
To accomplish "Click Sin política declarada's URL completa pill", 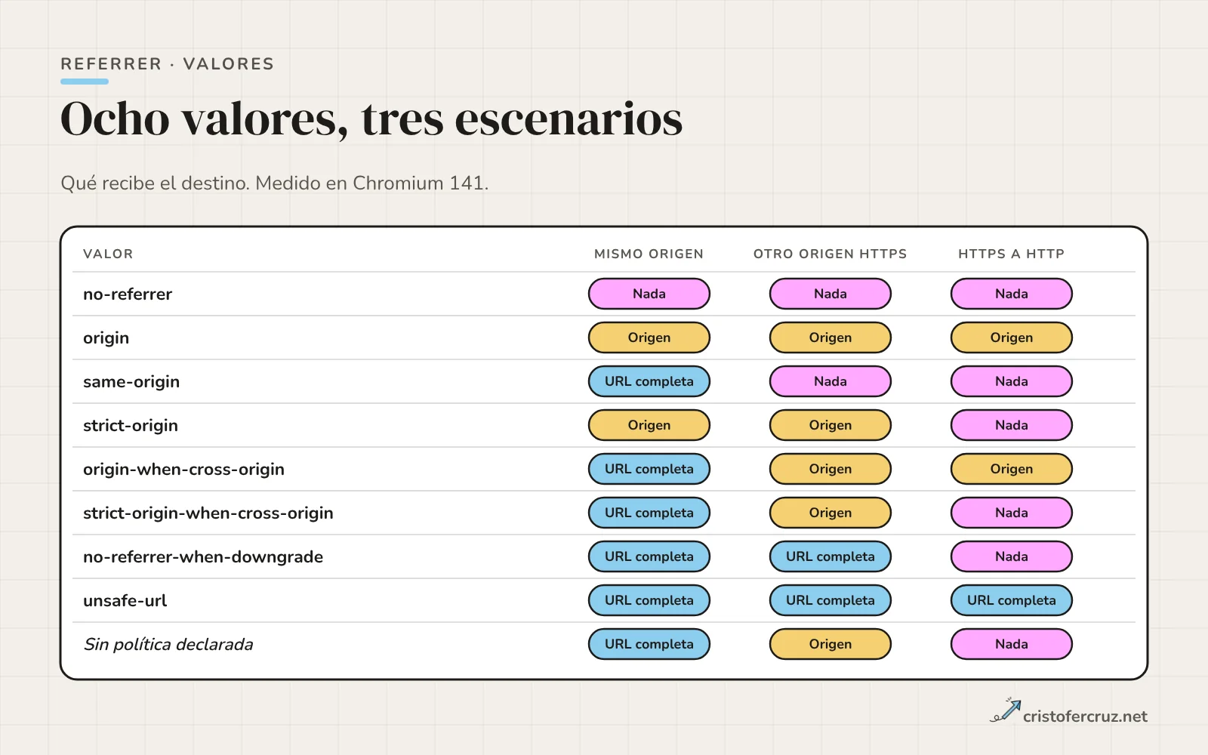I will point(649,644).
